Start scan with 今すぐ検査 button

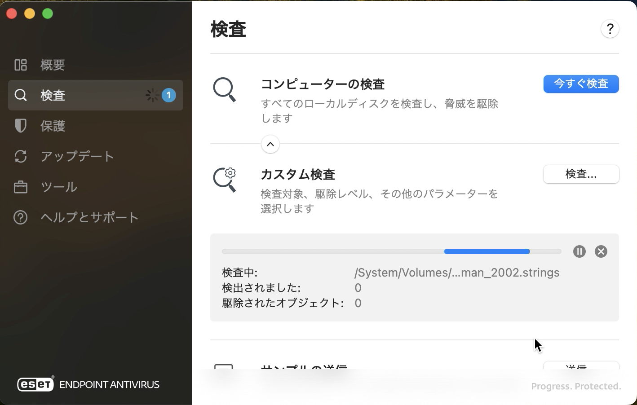point(581,84)
